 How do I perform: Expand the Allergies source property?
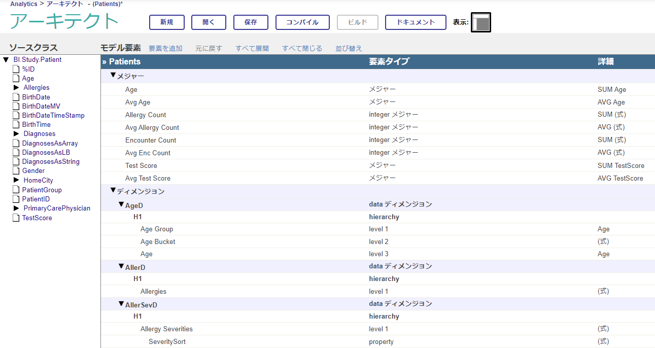(x=16, y=88)
